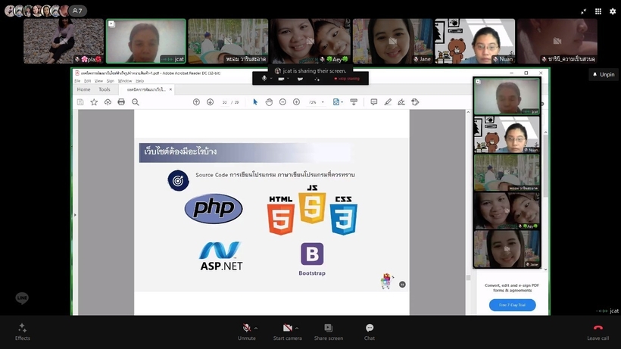This screenshot has width=621, height=349.
Task: Open the Effects panel
Action: coord(22,332)
